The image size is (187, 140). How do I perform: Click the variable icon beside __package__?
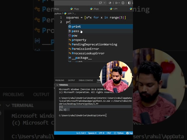coord(70,58)
